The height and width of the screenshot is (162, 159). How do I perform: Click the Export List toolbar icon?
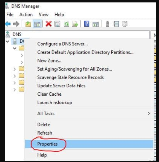tap(75, 24)
